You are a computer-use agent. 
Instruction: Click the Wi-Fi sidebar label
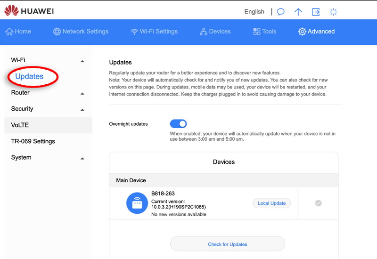[18, 60]
